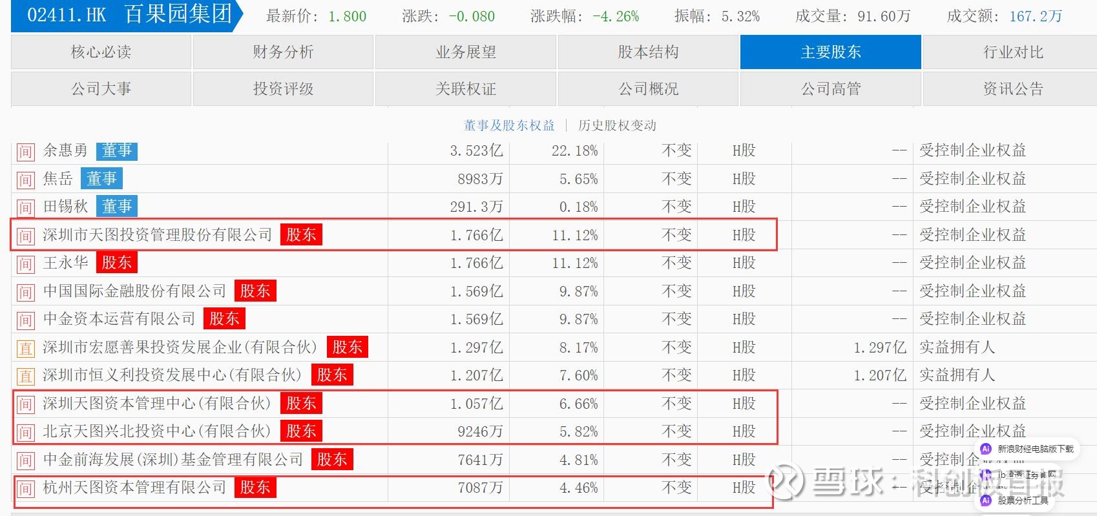Open the 财务分析 tab
The image size is (1097, 516).
pos(283,52)
